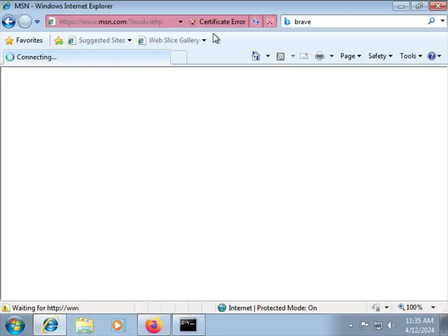
Task: Open Command Prompt taskbar window
Action: pos(188,325)
